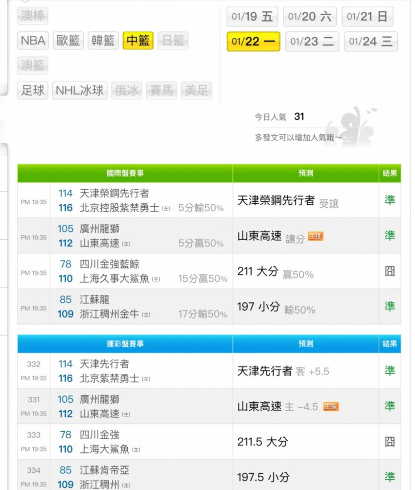Select highlighted date 01/22 一
415x490 pixels.
(x=254, y=41)
